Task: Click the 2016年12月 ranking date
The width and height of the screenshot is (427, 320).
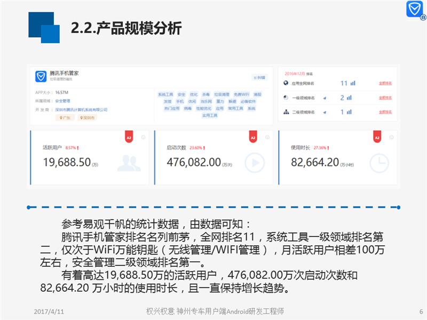Action: coord(295,74)
